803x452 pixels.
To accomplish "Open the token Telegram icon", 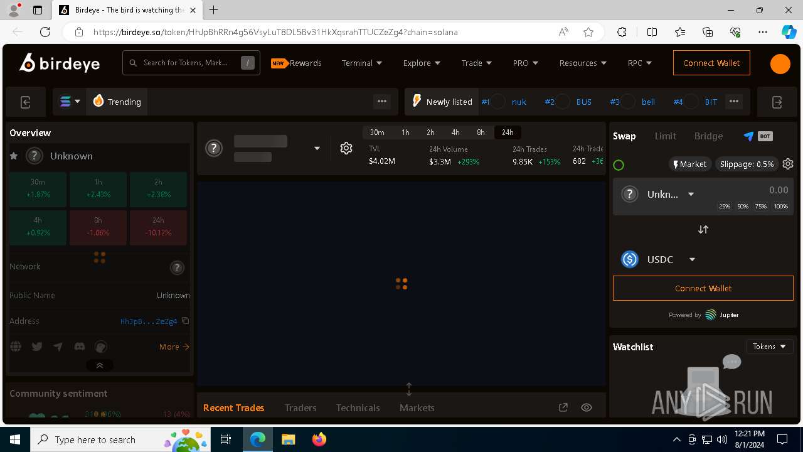I will [x=58, y=347].
